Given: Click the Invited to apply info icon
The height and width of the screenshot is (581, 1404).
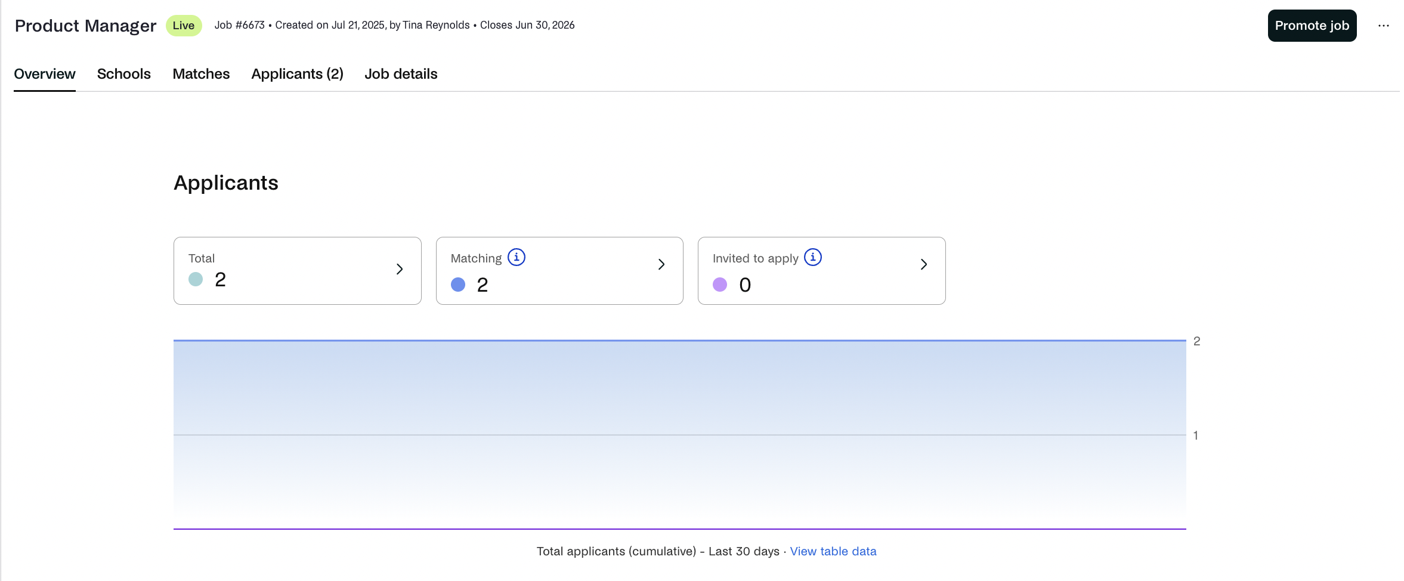Looking at the screenshot, I should (813, 257).
